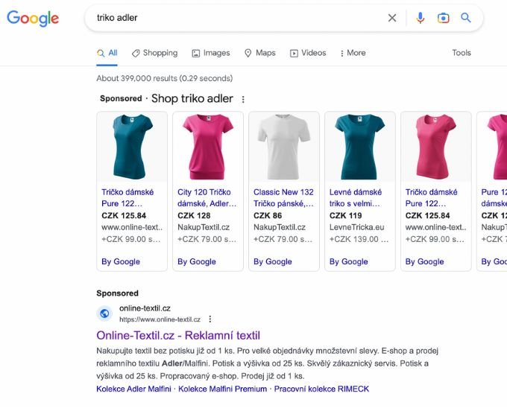
Task: Click the Google logo
Action: click(33, 18)
